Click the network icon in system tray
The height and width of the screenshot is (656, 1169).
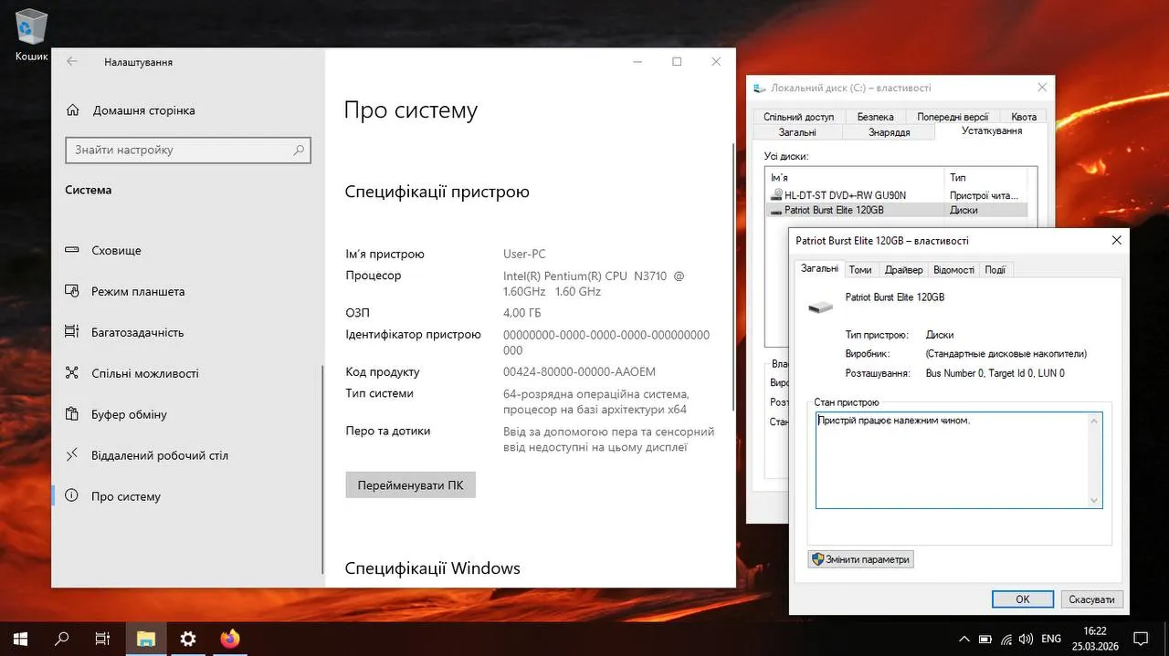[1006, 639]
